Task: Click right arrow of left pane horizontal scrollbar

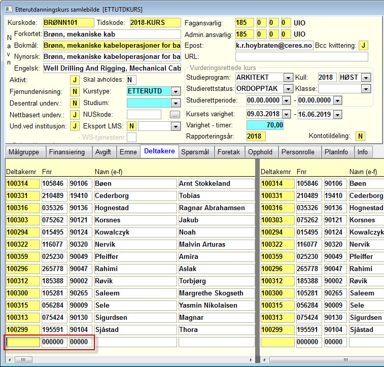Action: 251,360
